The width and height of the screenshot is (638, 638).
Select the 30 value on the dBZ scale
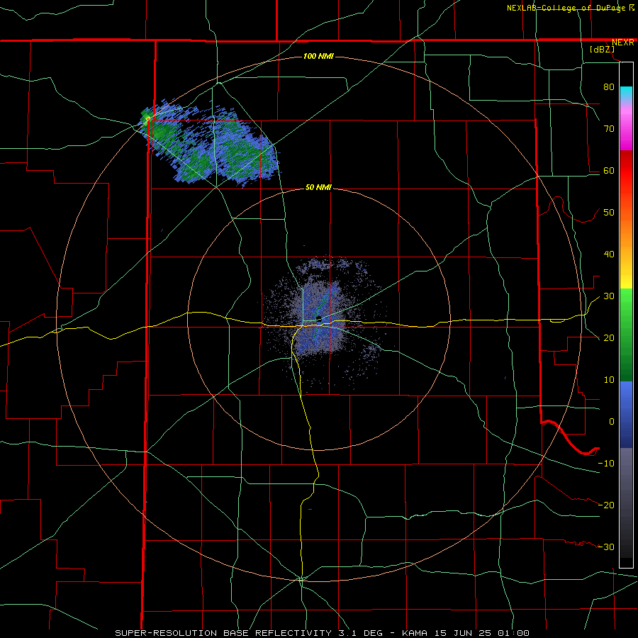pyautogui.click(x=609, y=296)
